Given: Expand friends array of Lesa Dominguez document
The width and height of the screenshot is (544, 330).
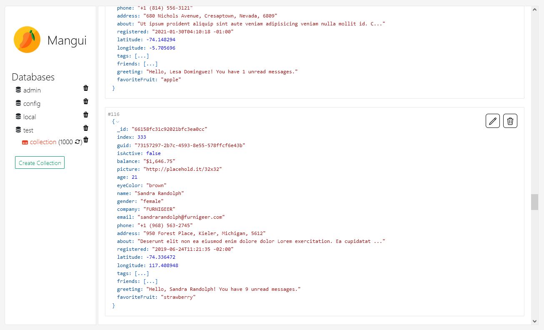Looking at the screenshot, I should click(x=150, y=64).
